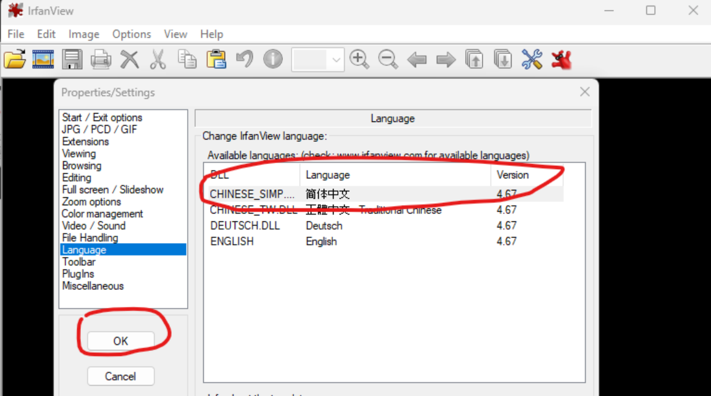Click the Undo arrow icon
Image resolution: width=711 pixels, height=396 pixels.
tap(245, 59)
